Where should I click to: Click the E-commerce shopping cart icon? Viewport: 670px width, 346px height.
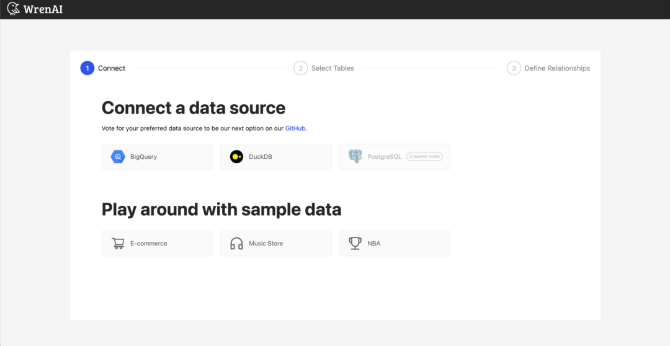point(118,244)
